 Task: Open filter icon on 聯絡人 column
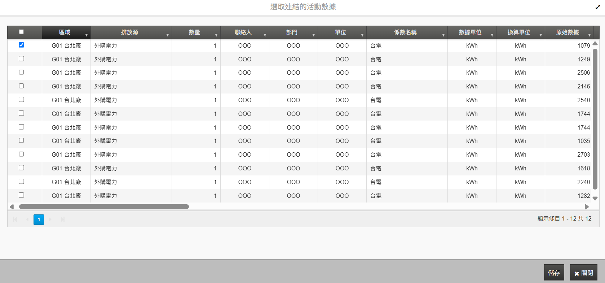coord(265,35)
